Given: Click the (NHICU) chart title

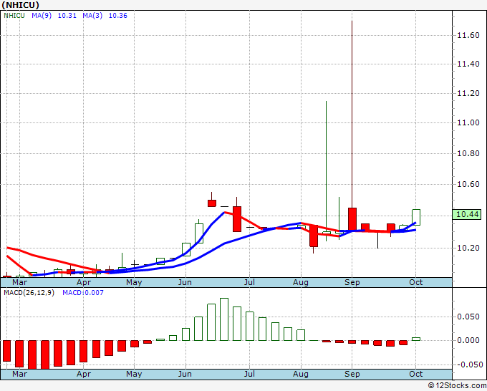Looking at the screenshot, I should pyautogui.click(x=21, y=5).
